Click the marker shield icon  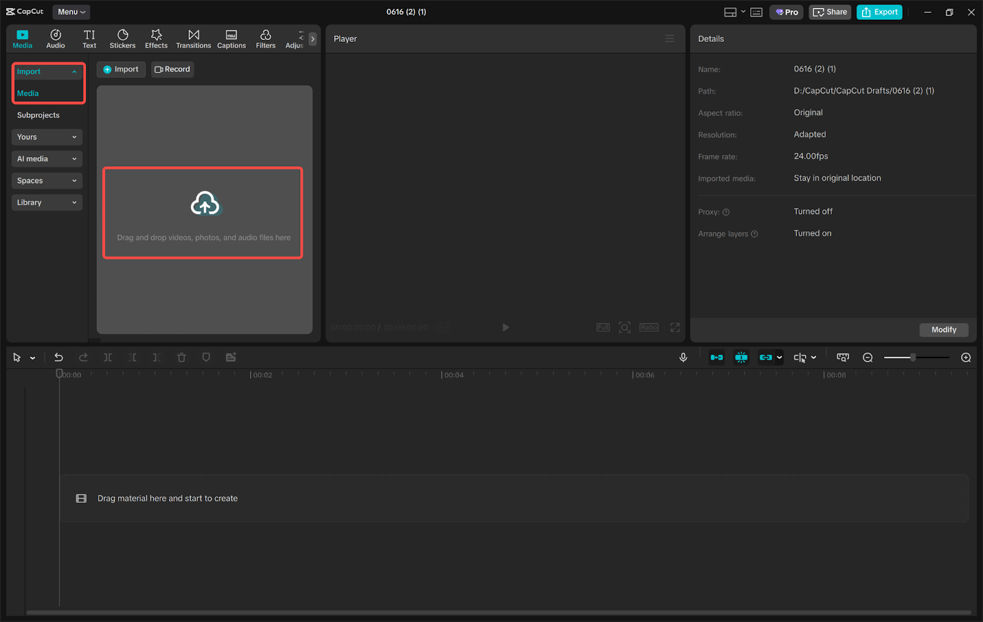pos(206,357)
